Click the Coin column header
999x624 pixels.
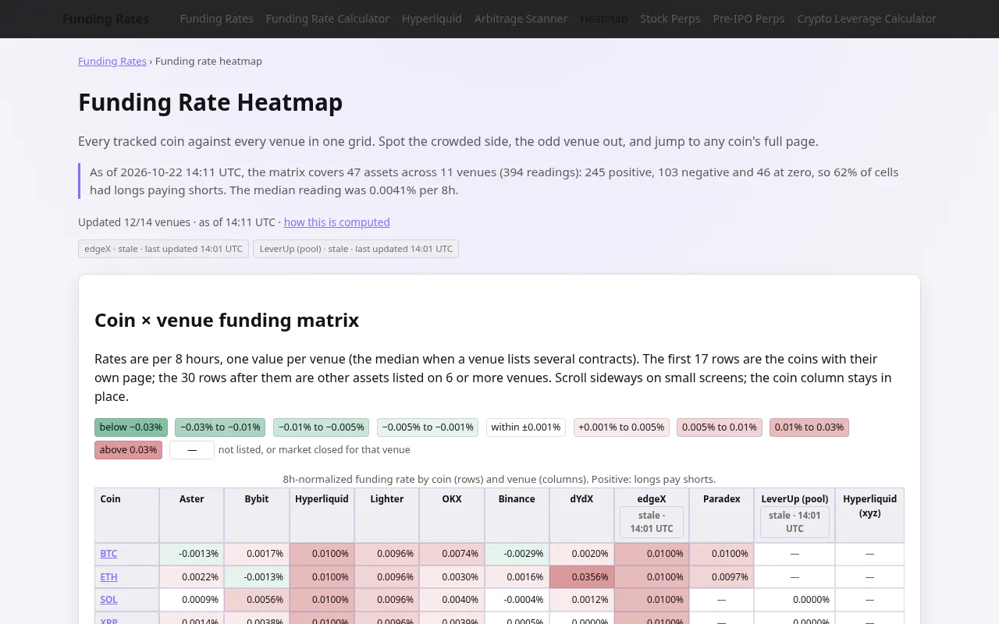(126, 516)
